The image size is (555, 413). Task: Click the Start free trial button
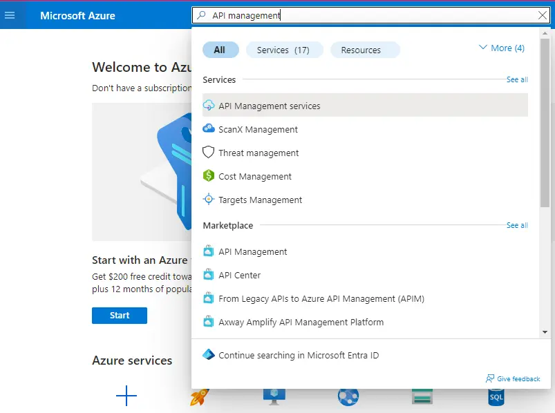pos(120,315)
